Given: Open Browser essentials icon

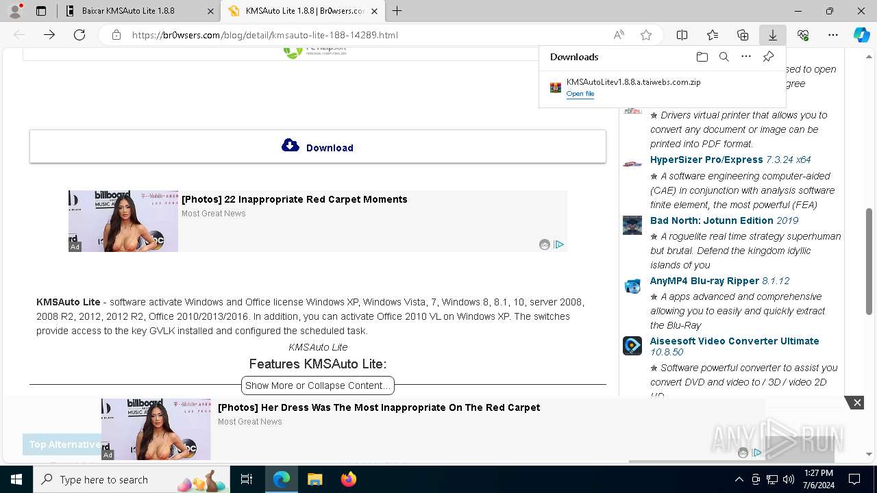Looking at the screenshot, I should (x=803, y=35).
